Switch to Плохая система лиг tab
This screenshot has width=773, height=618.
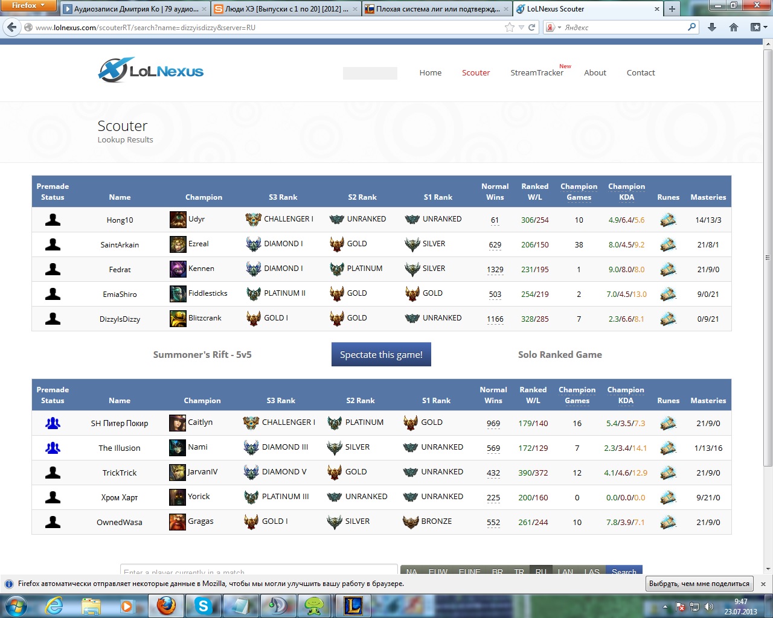tap(437, 9)
